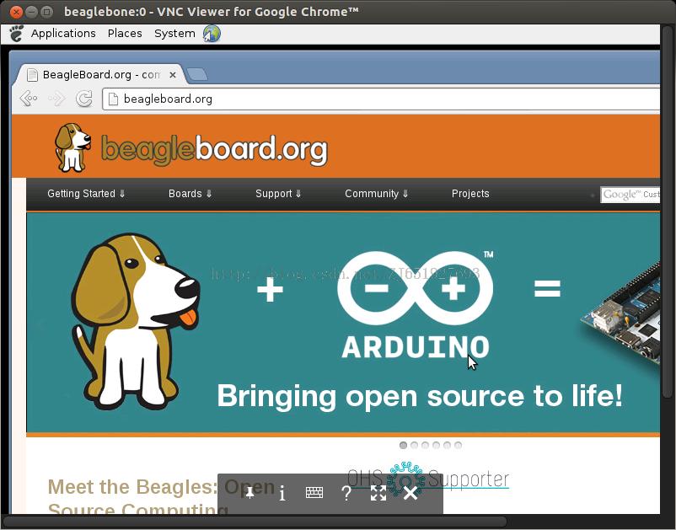Open the Places menu
Screen dimensions: 676x530
(125, 33)
